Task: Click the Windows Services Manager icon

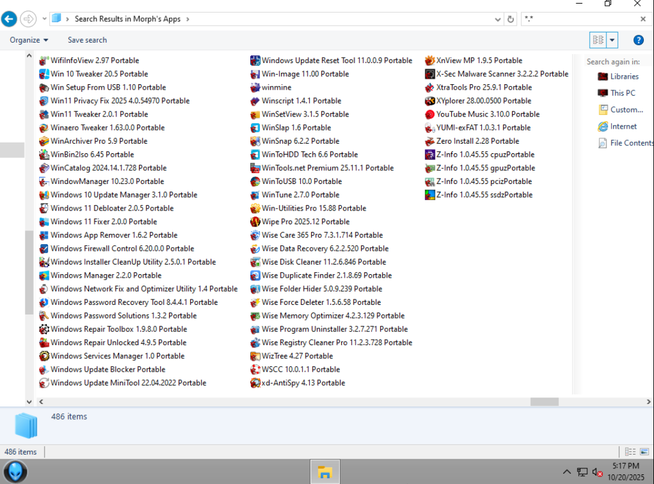Action: coord(44,356)
